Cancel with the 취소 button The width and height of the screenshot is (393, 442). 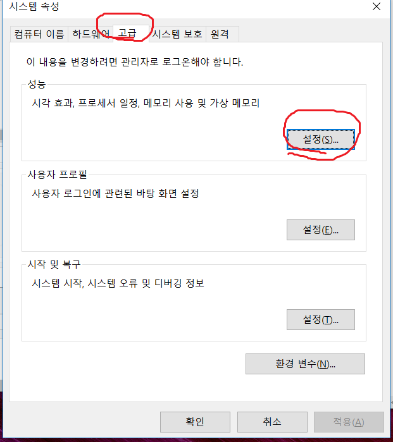[x=272, y=422]
